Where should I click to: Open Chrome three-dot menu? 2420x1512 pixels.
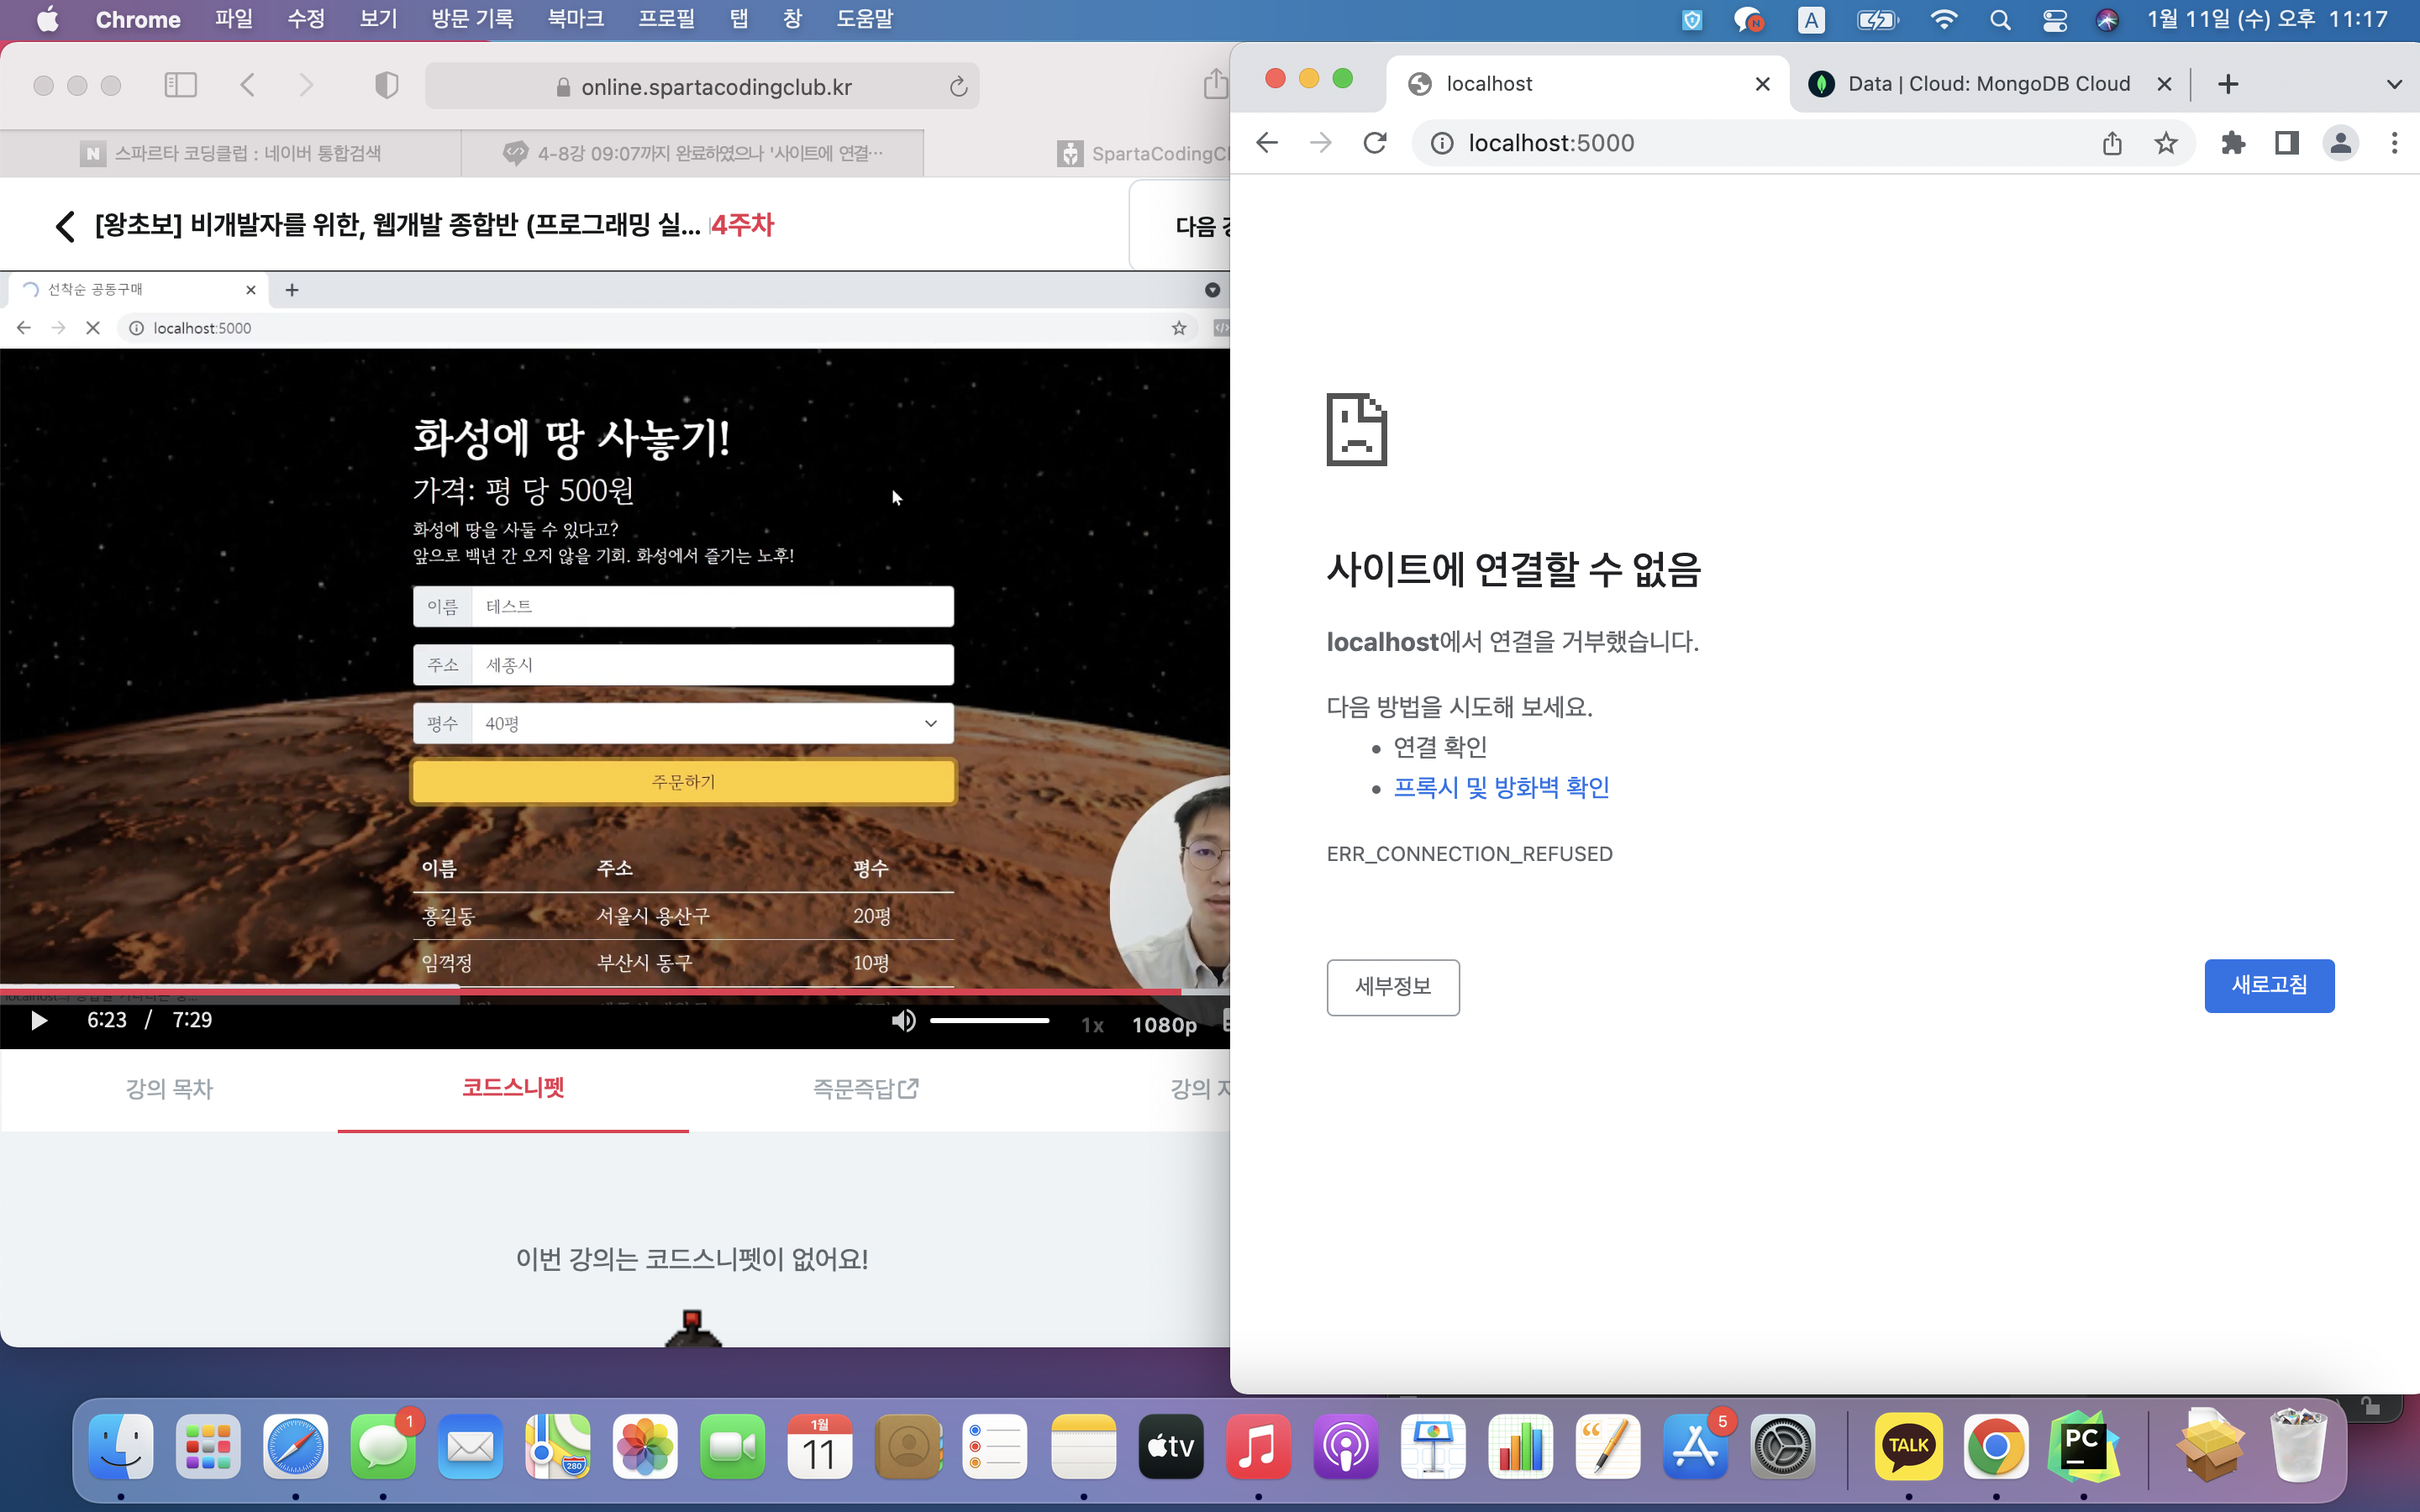pyautogui.click(x=2394, y=143)
